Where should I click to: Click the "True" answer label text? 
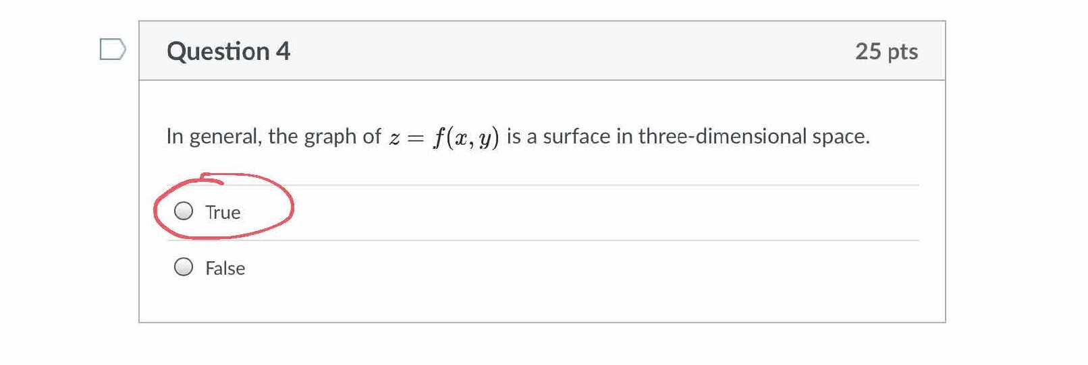(223, 213)
